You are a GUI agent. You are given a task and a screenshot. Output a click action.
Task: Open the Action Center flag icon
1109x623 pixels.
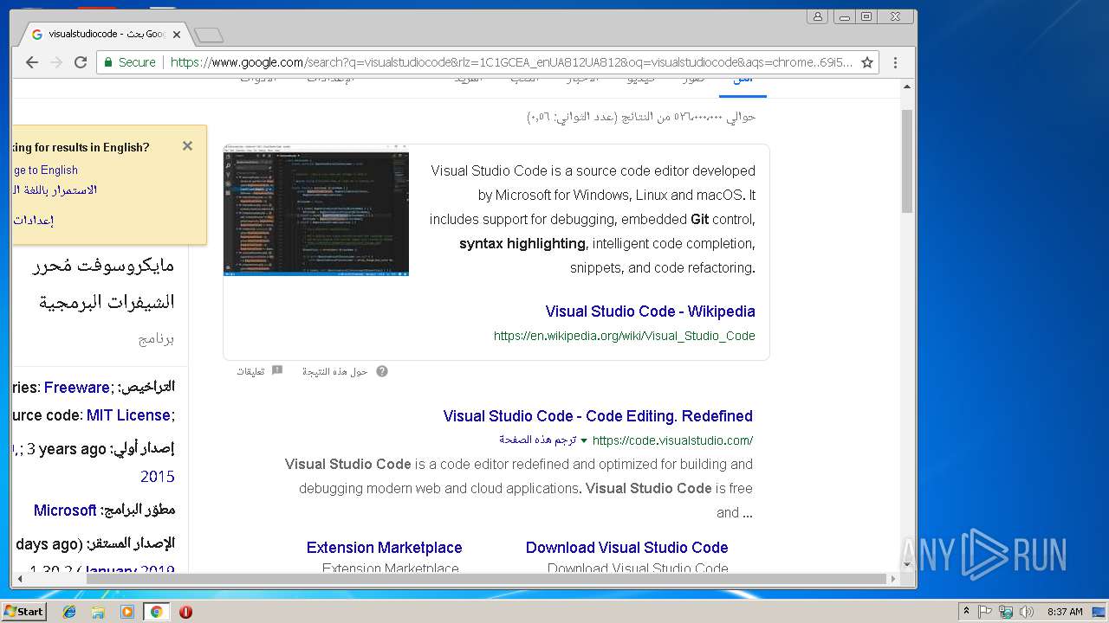[985, 612]
